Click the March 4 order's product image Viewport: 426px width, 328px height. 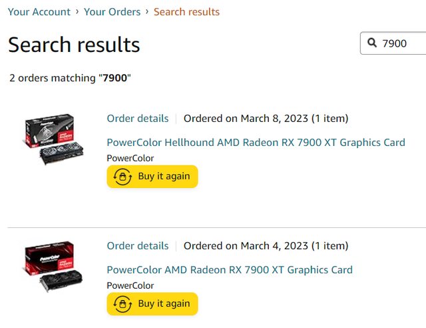click(x=54, y=267)
